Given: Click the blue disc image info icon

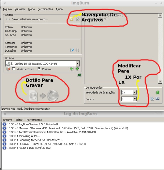Looking at the screenshot, I should pos(72,50).
